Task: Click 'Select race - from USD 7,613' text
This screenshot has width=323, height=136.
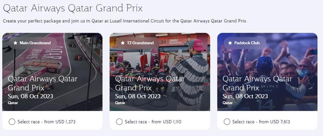Action: pyautogui.click(x=261, y=122)
